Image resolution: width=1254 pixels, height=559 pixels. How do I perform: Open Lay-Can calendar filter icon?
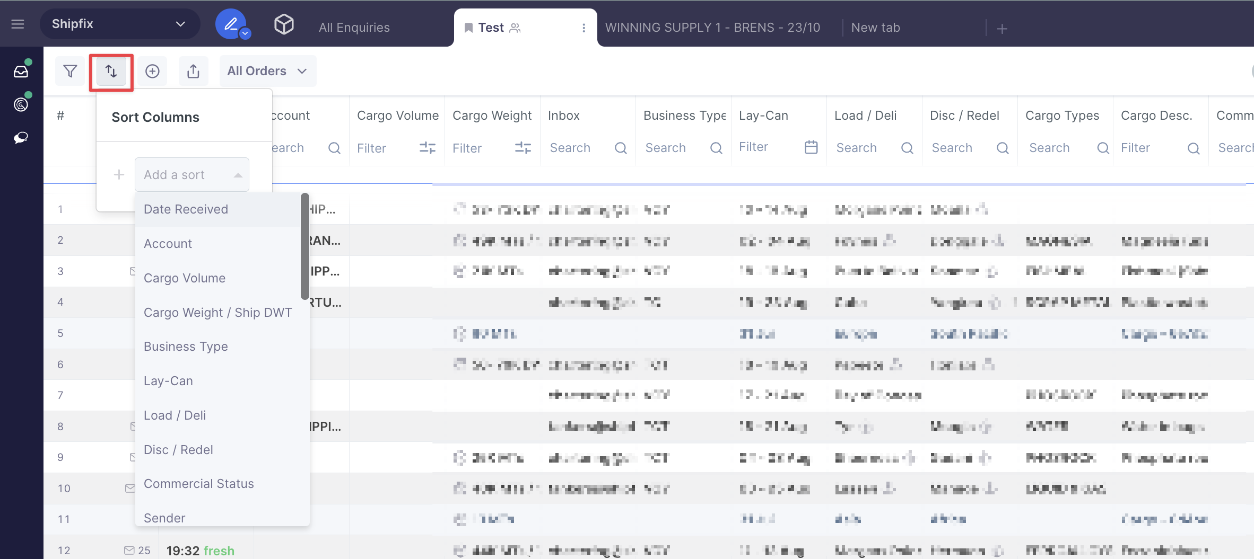click(811, 147)
